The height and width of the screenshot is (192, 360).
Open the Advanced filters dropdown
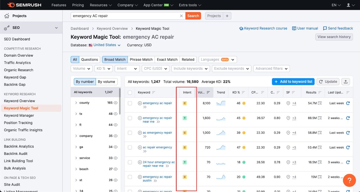tap(272, 68)
